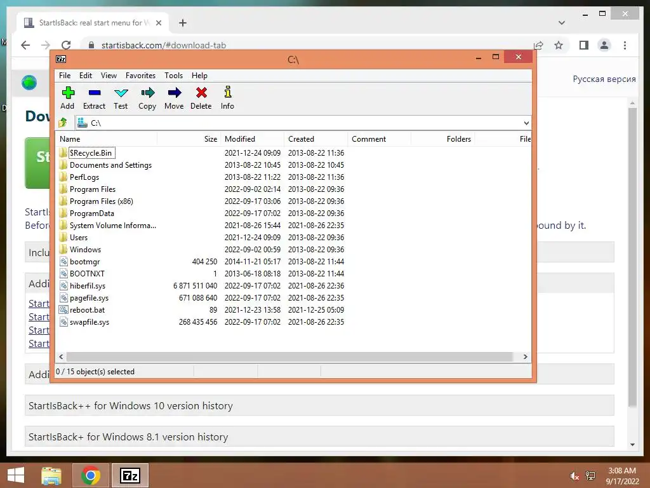Click the right scroll arrow in file list
Image resolution: width=650 pixels, height=488 pixels.
coord(525,356)
